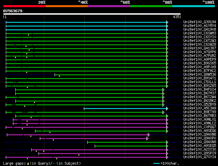Viewport: 218px width, 166px height.
Task: Open the UniRef100_A5C3A9 hit label
Action: click(x=200, y=108)
